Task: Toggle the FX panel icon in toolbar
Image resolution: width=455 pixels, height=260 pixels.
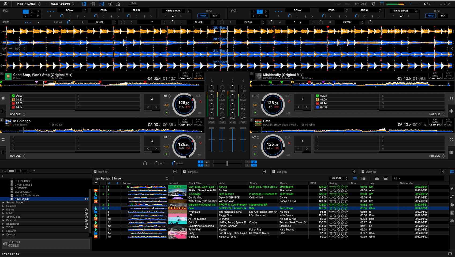Action: pyautogui.click(x=84, y=4)
